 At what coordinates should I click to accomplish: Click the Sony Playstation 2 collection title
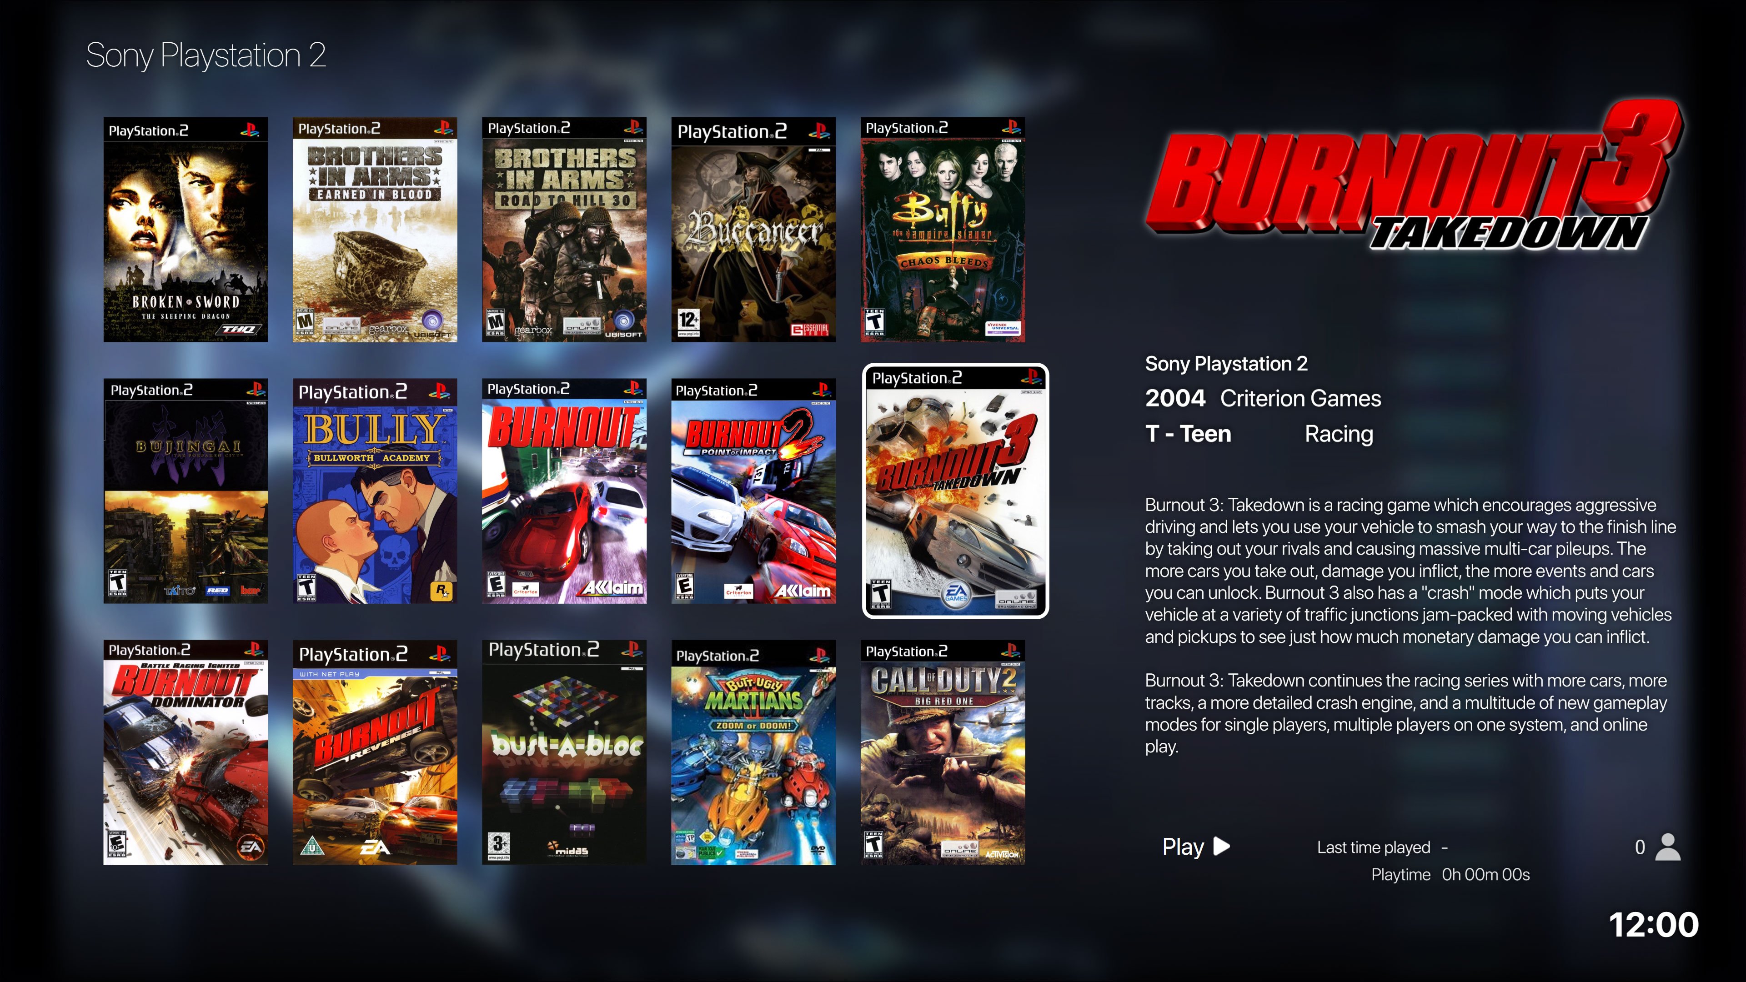[206, 55]
